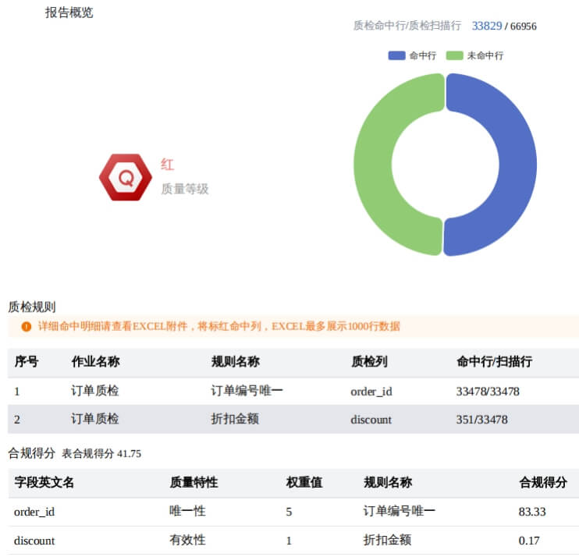Click the orange warning info icon
This screenshot has width=579, height=557.
point(27,326)
